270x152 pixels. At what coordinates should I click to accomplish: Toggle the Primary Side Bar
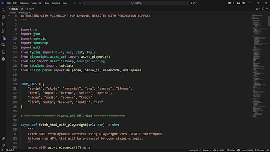coord(234,3)
